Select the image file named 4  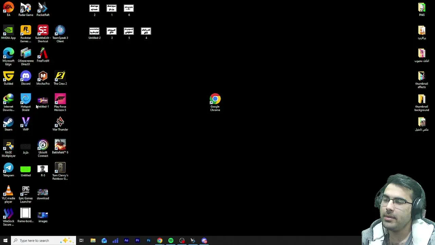click(146, 33)
